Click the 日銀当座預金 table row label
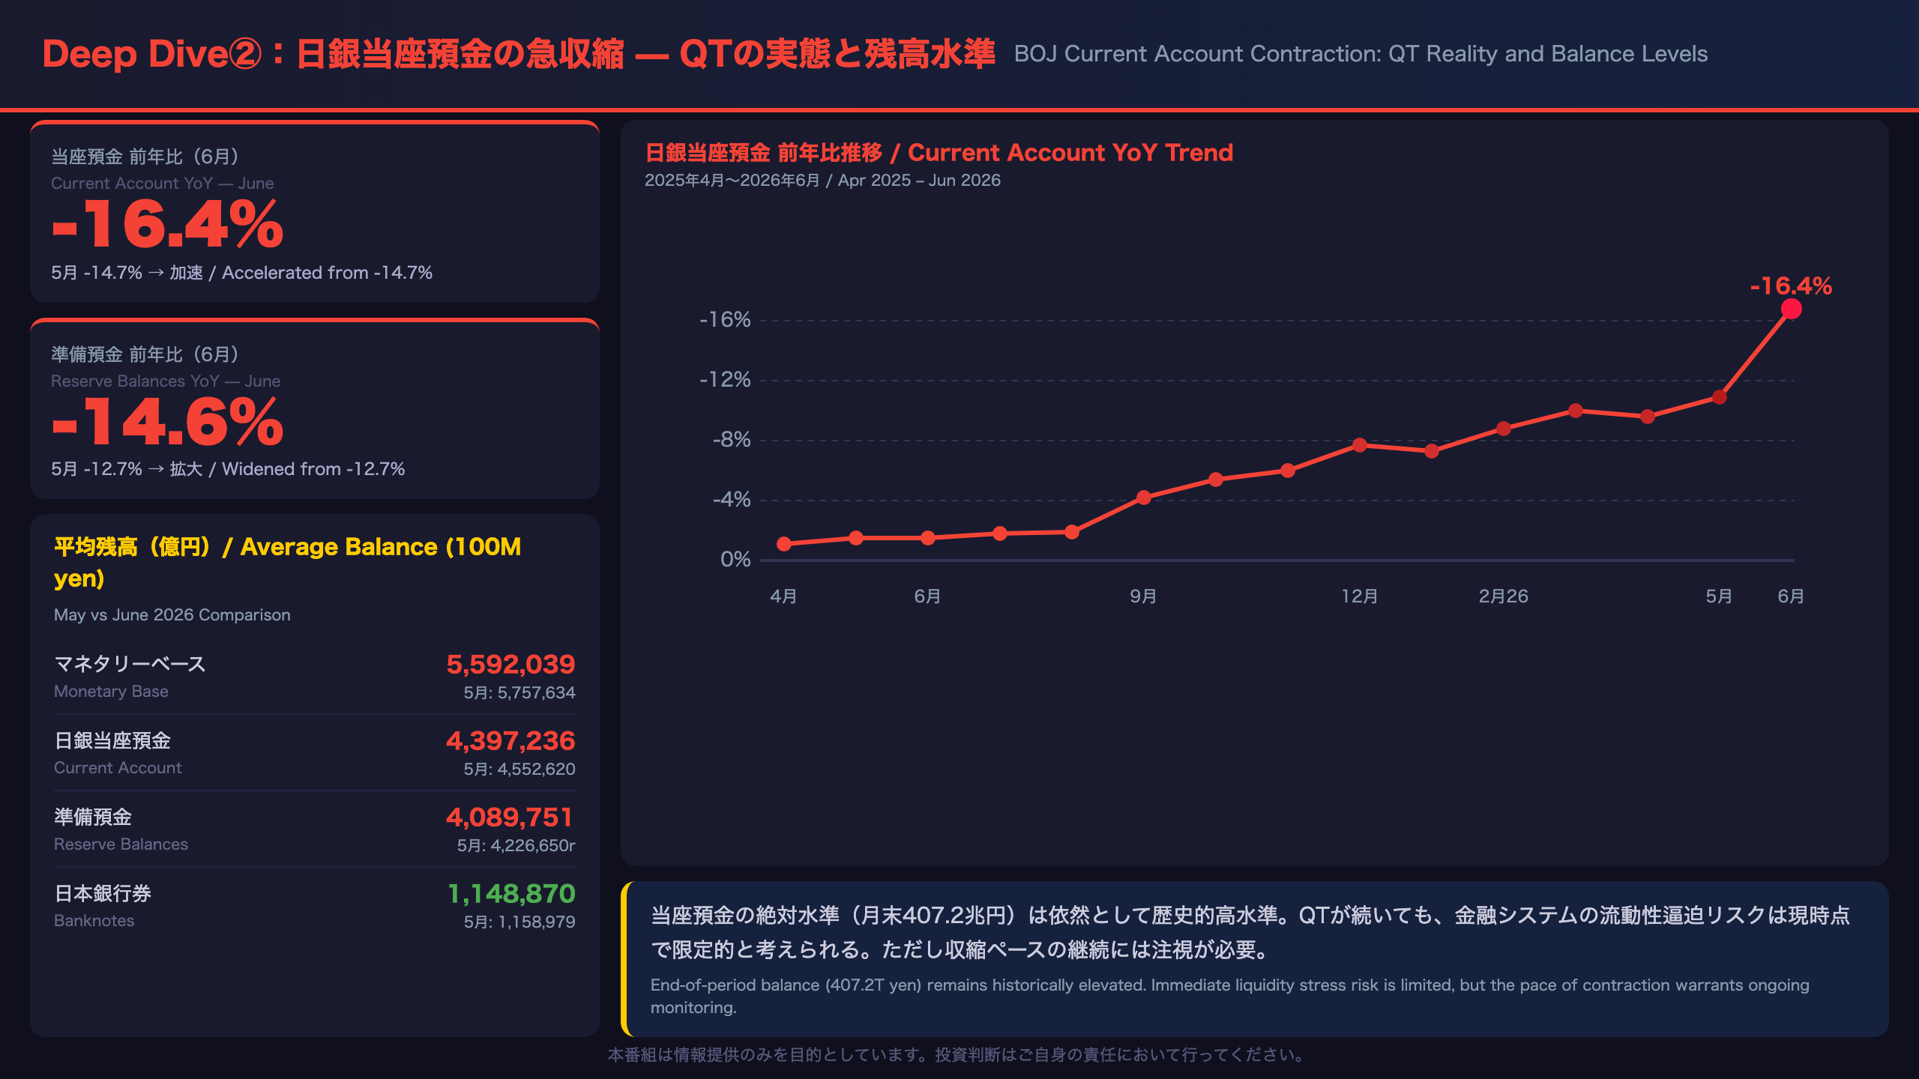Image resolution: width=1919 pixels, height=1079 pixels. pyautogui.click(x=112, y=740)
